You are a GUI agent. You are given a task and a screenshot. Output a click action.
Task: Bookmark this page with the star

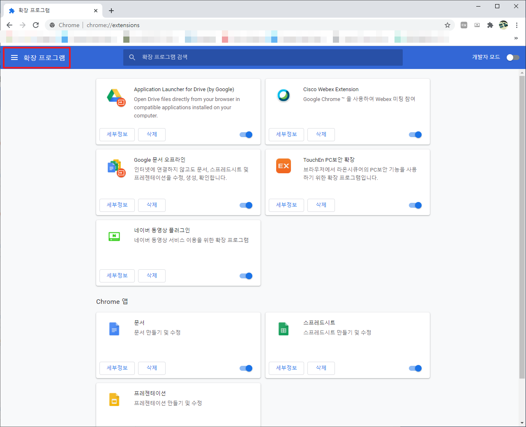click(x=448, y=25)
